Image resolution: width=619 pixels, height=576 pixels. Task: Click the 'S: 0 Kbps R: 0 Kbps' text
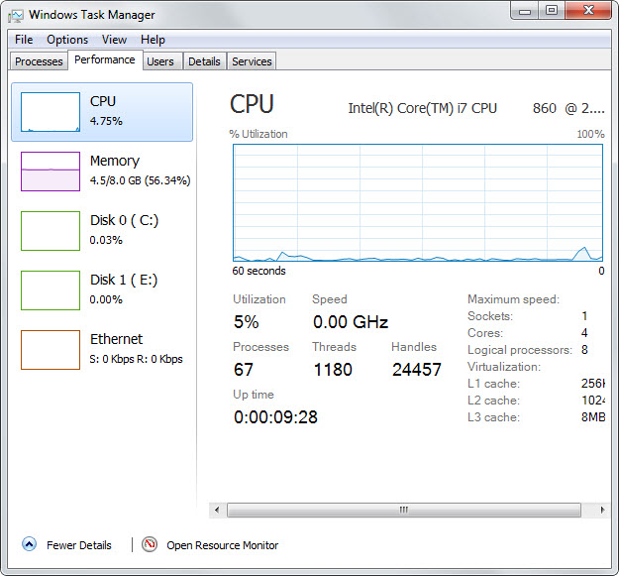tap(137, 359)
